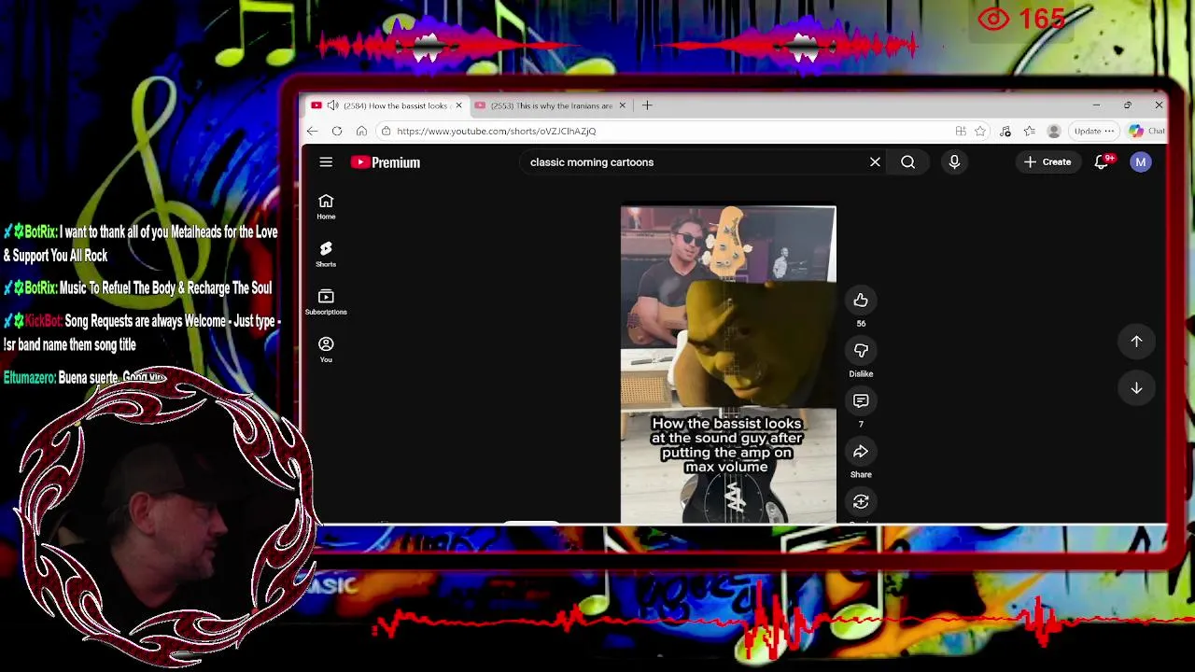Viewport: 1195px width, 672px height.
Task: Run search with the magnifier button
Action: (x=907, y=162)
